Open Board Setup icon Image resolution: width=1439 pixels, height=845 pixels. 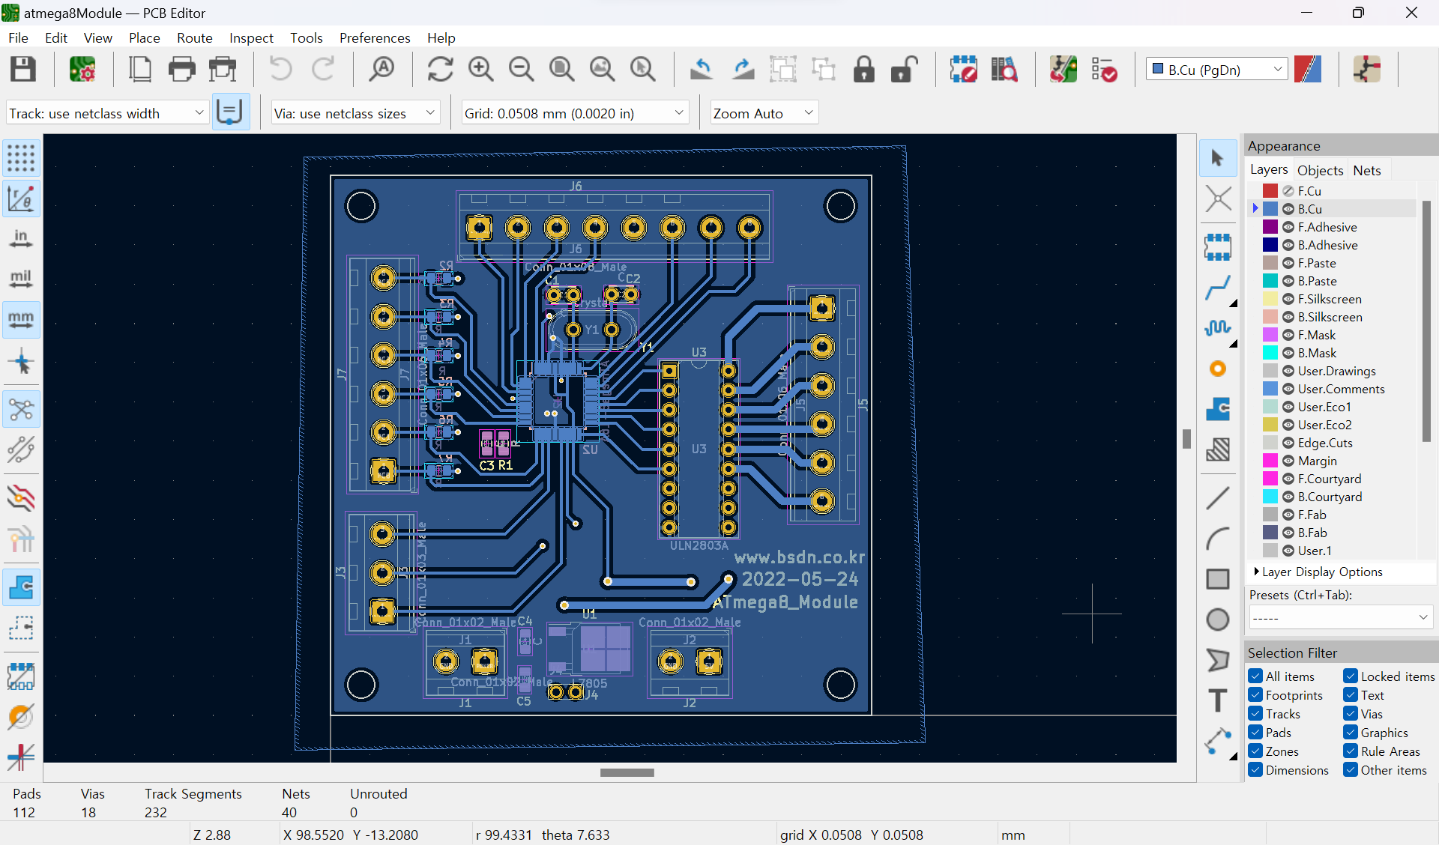[82, 70]
